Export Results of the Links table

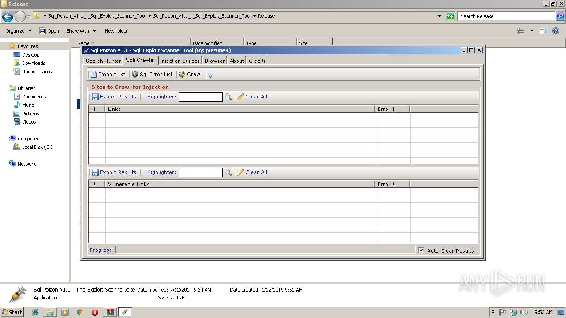tap(114, 97)
